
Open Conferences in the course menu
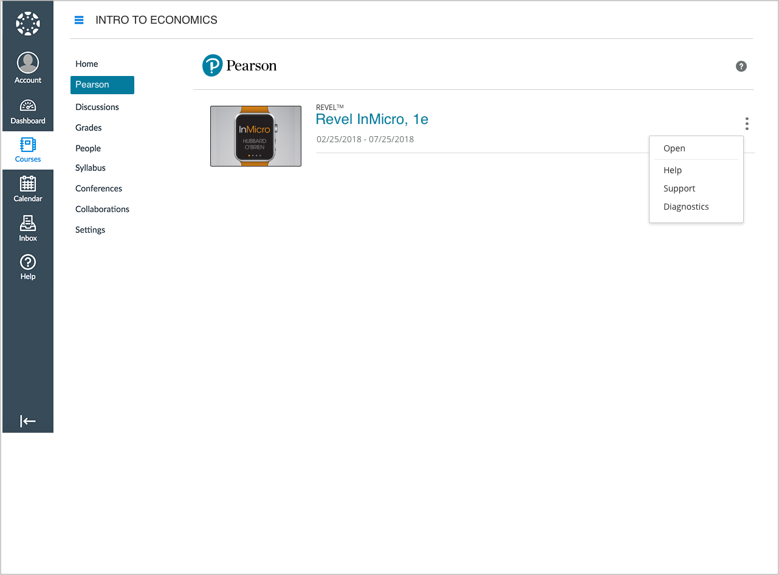pyautogui.click(x=98, y=188)
